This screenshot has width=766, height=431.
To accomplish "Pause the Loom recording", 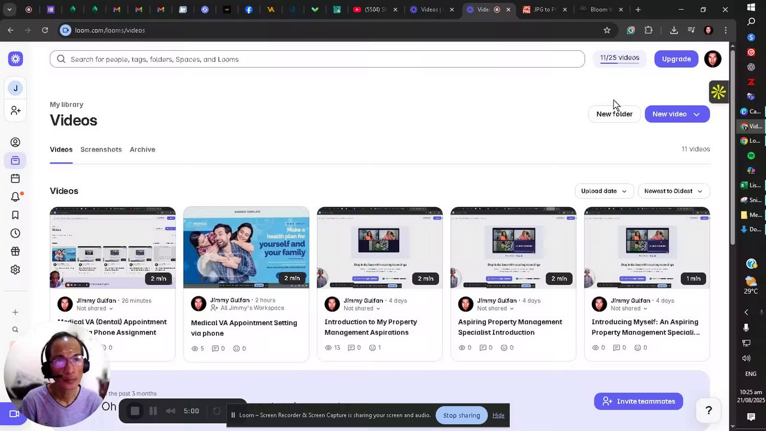I will 153,411.
